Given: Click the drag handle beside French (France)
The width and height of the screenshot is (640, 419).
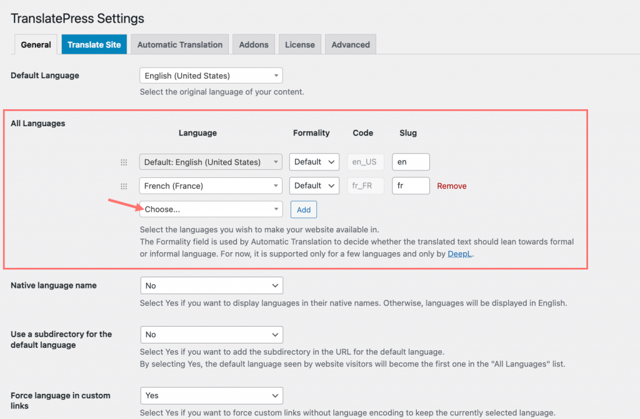Looking at the screenshot, I should coord(124,185).
